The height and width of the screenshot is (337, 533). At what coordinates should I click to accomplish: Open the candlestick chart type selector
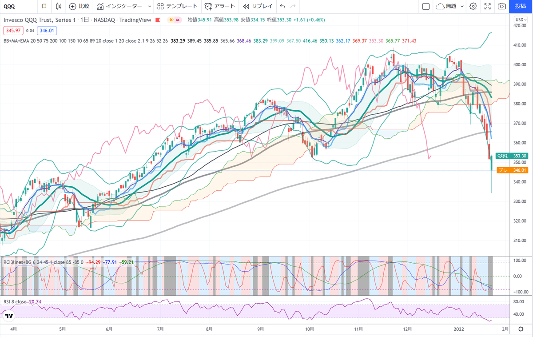[x=59, y=6]
